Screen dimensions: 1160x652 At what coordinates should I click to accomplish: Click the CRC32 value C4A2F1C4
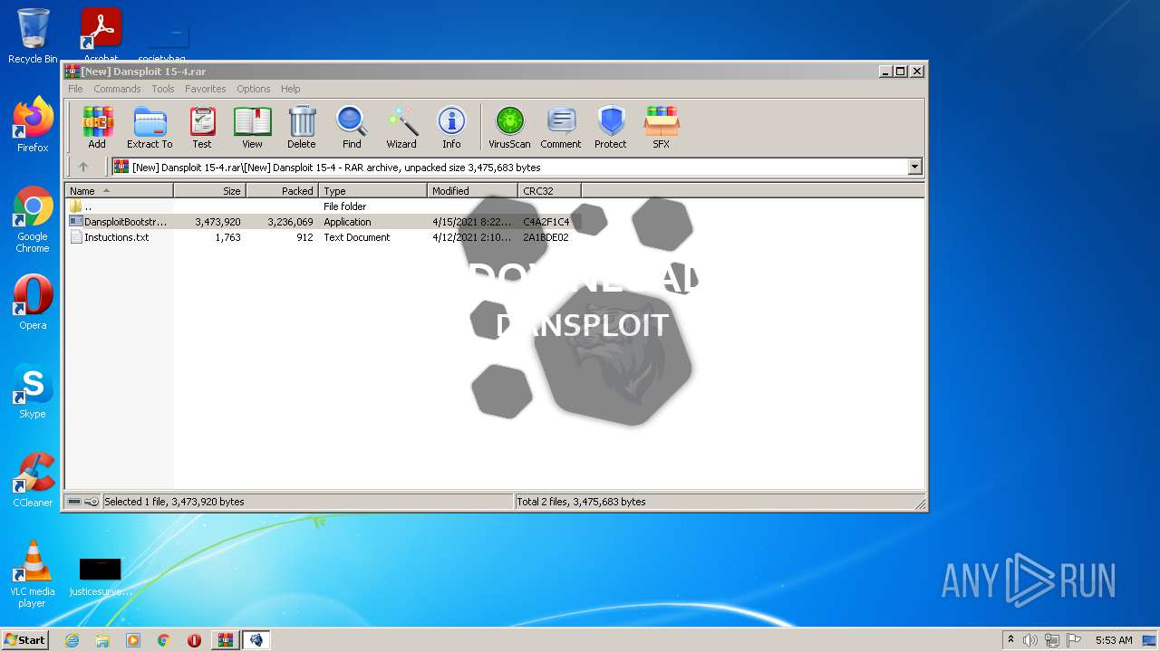546,222
